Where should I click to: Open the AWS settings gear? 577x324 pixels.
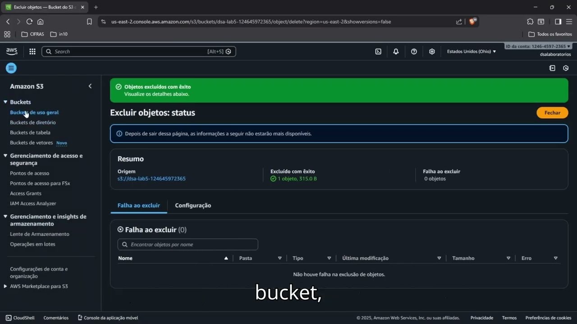pyautogui.click(x=432, y=51)
